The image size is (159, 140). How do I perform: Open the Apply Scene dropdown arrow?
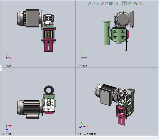(x=139, y=3)
